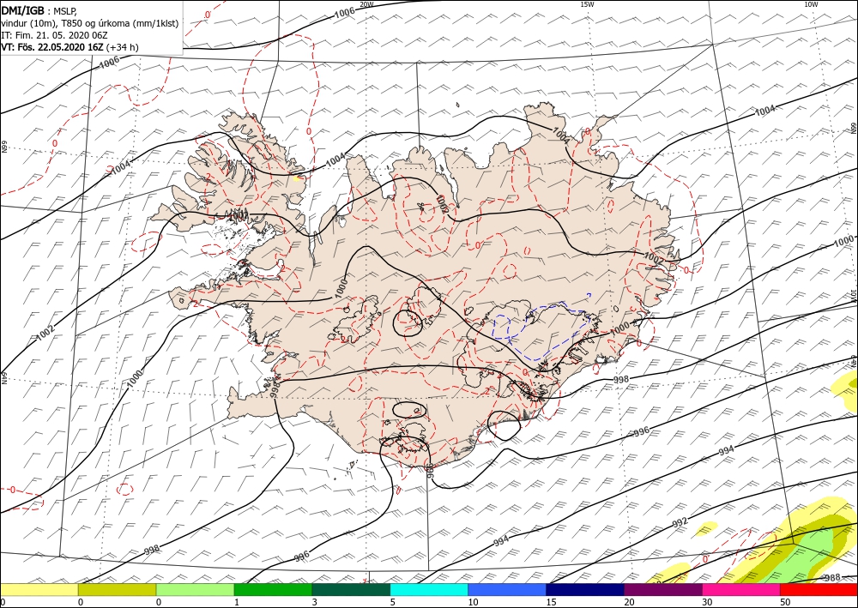Select the medium green legend swatch

coord(273,589)
